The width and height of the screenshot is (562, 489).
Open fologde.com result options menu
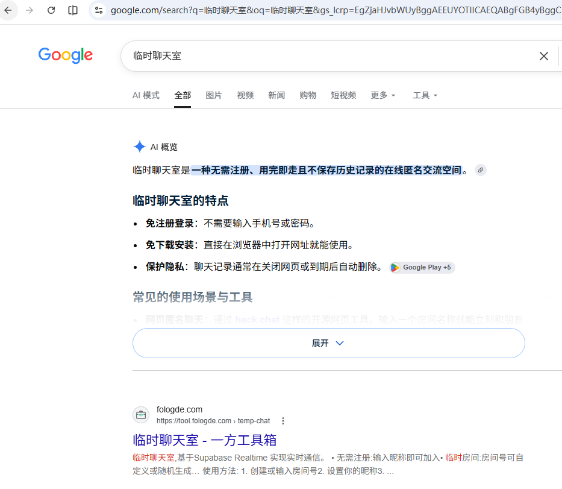[283, 421]
